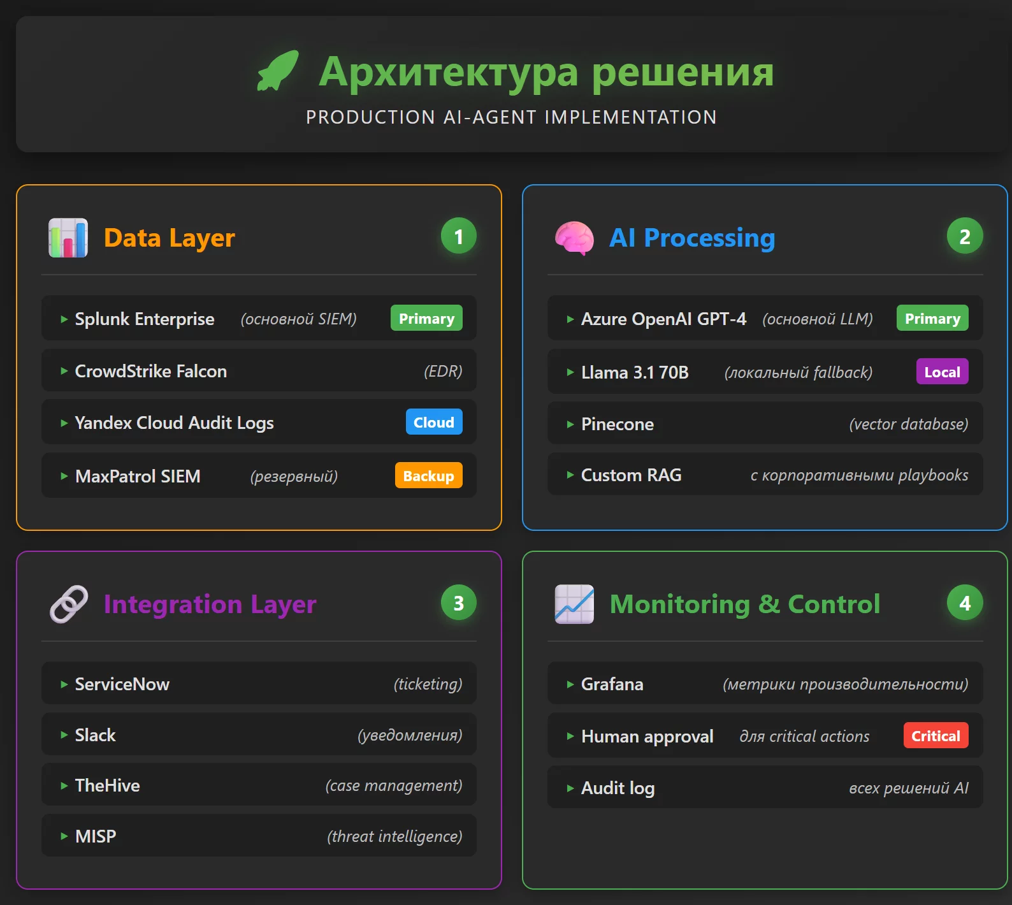This screenshot has width=1012, height=905.
Task: Click the Splunk Enterprise label
Action: 145,319
